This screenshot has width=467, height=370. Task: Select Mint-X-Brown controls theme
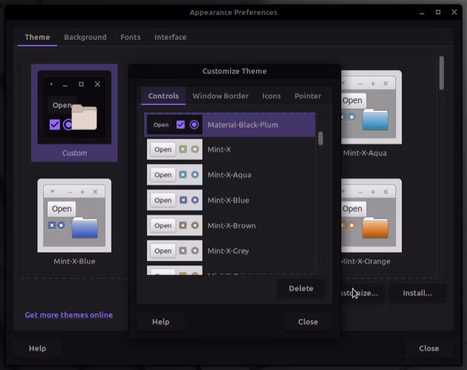tap(230, 225)
